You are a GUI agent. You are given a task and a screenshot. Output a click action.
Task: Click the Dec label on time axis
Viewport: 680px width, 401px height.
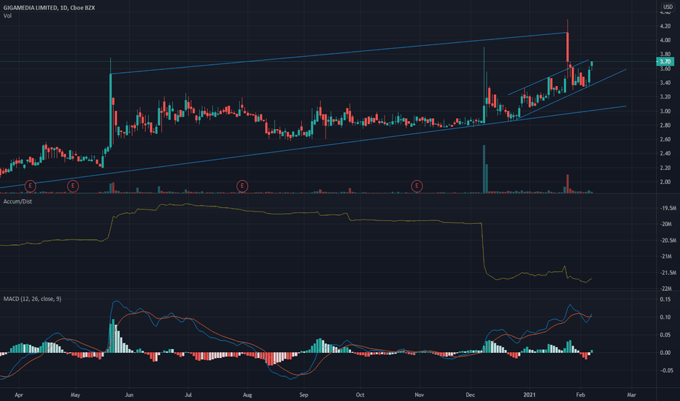(470, 395)
